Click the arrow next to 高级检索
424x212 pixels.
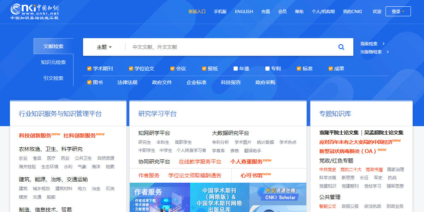tap(384, 44)
